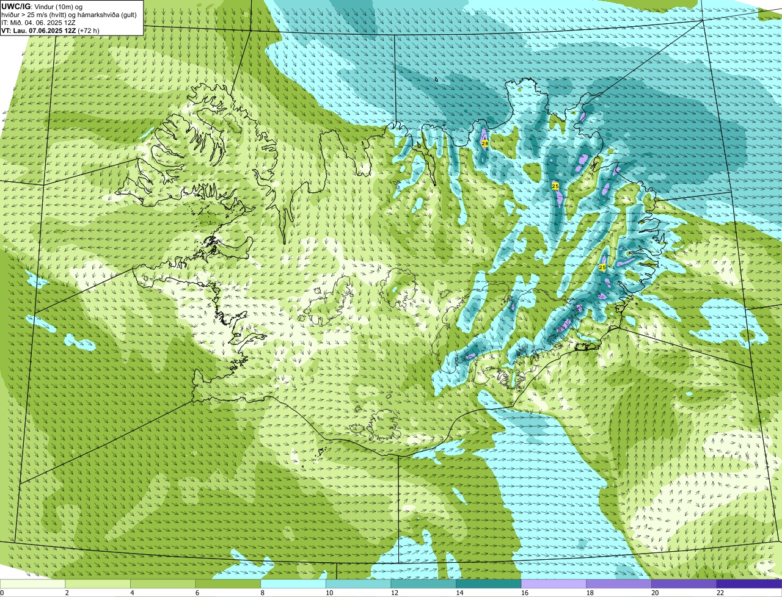Select the 4–6 m/s green swatch
Viewport: 782px width, 597px height.
163,584
